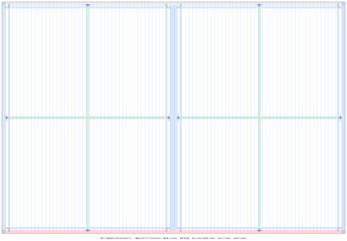The image size is (347, 241).
Task: Select the finished size text 210.0×297.0ミリ
Action: (x=156, y=238)
